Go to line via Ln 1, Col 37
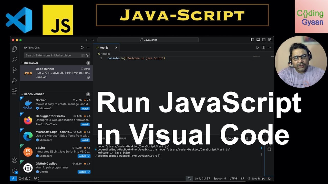This screenshot has width=328, height=184. point(202,178)
